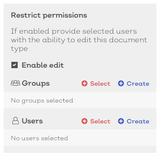Click the word 'type' ending the description
160x157 pixels.
[x=19, y=49]
